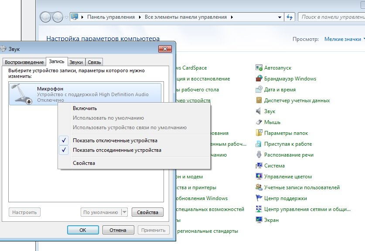Screen dimensions: 365x251
Task: Click the forward navigation arrow
Action: tap(58, 17)
